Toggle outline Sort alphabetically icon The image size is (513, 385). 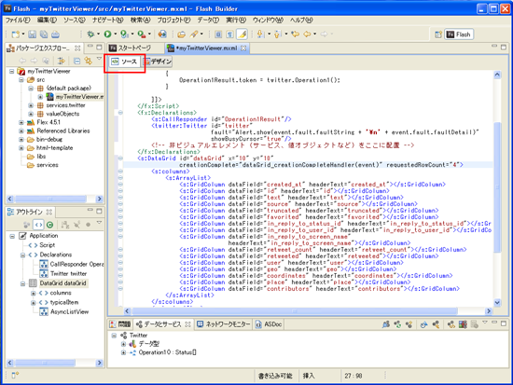click(x=65, y=225)
